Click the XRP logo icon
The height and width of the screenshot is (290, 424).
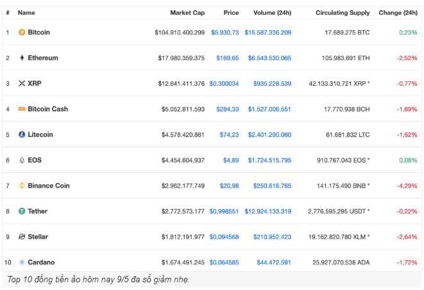click(x=22, y=83)
